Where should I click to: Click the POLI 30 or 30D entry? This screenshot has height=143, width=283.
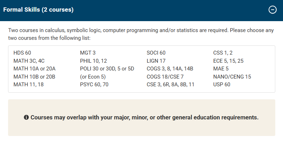[x=107, y=69]
